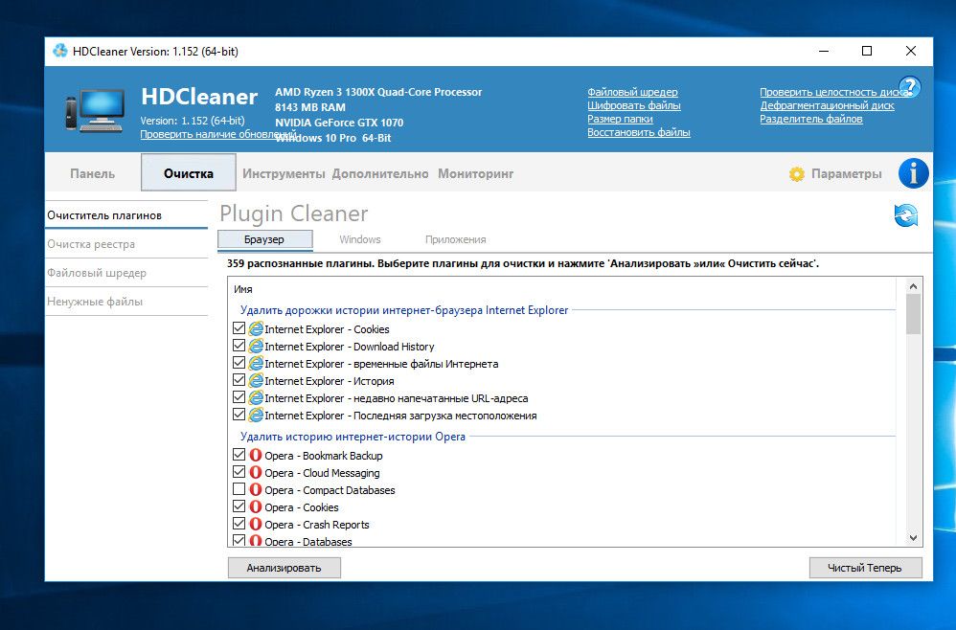Screen dimensions: 956x630
Task: Switch to the Windows tab
Action: coord(359,239)
